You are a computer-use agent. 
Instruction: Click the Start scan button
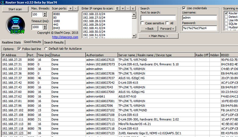(x=15, y=9)
